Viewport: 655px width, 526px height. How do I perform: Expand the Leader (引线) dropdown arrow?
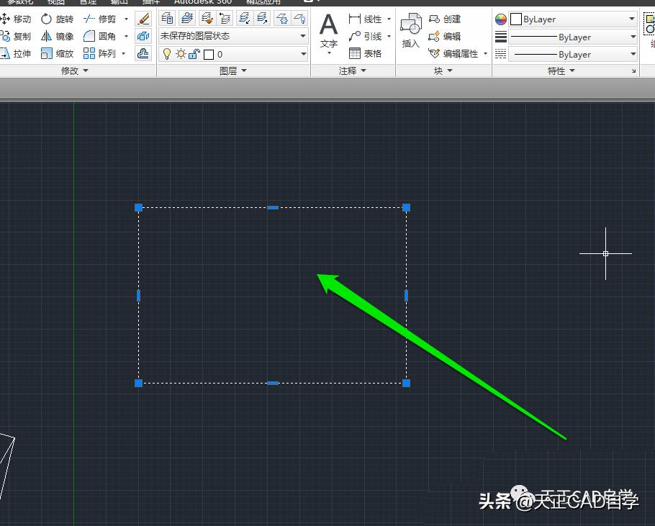click(x=389, y=36)
